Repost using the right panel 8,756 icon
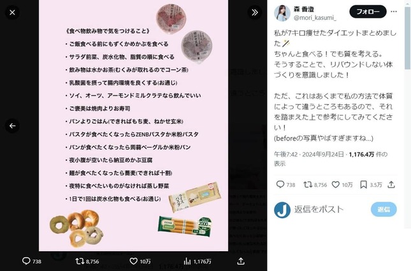This screenshot has width=411, height=271. tap(308, 184)
